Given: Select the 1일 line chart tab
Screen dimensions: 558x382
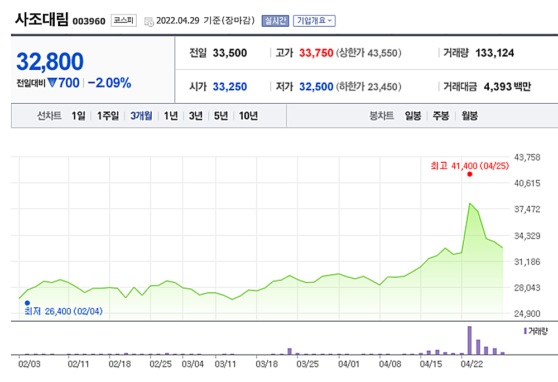Looking at the screenshot, I should (x=78, y=115).
